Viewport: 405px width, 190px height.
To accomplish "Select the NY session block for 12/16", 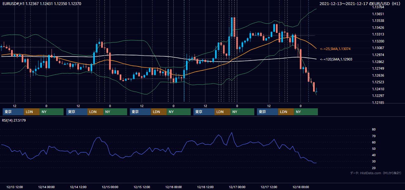I will (x=242, y=112).
